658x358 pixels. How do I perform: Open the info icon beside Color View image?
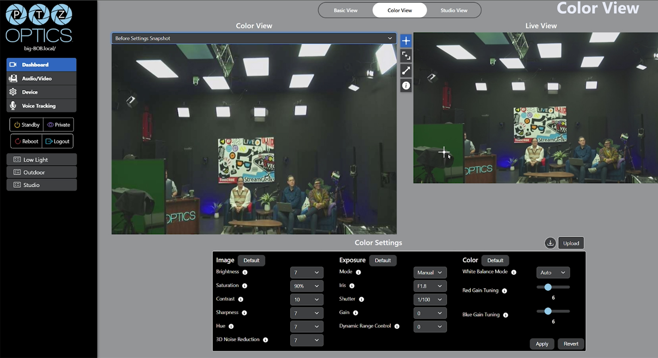pos(406,86)
